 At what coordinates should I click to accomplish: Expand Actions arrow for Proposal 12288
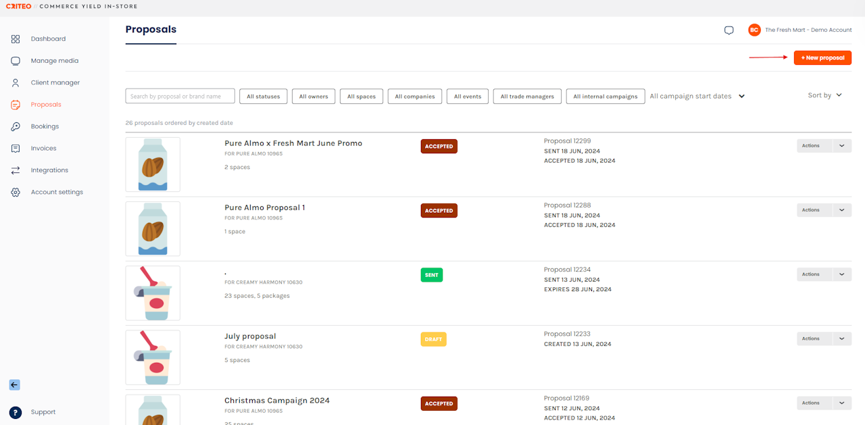coord(842,210)
